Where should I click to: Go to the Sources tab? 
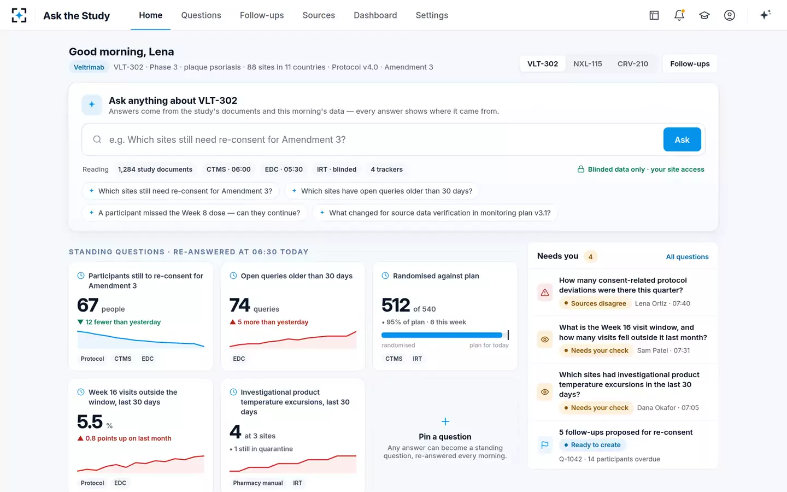coord(319,15)
